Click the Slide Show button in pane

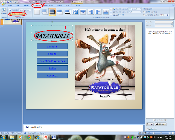point(161,124)
